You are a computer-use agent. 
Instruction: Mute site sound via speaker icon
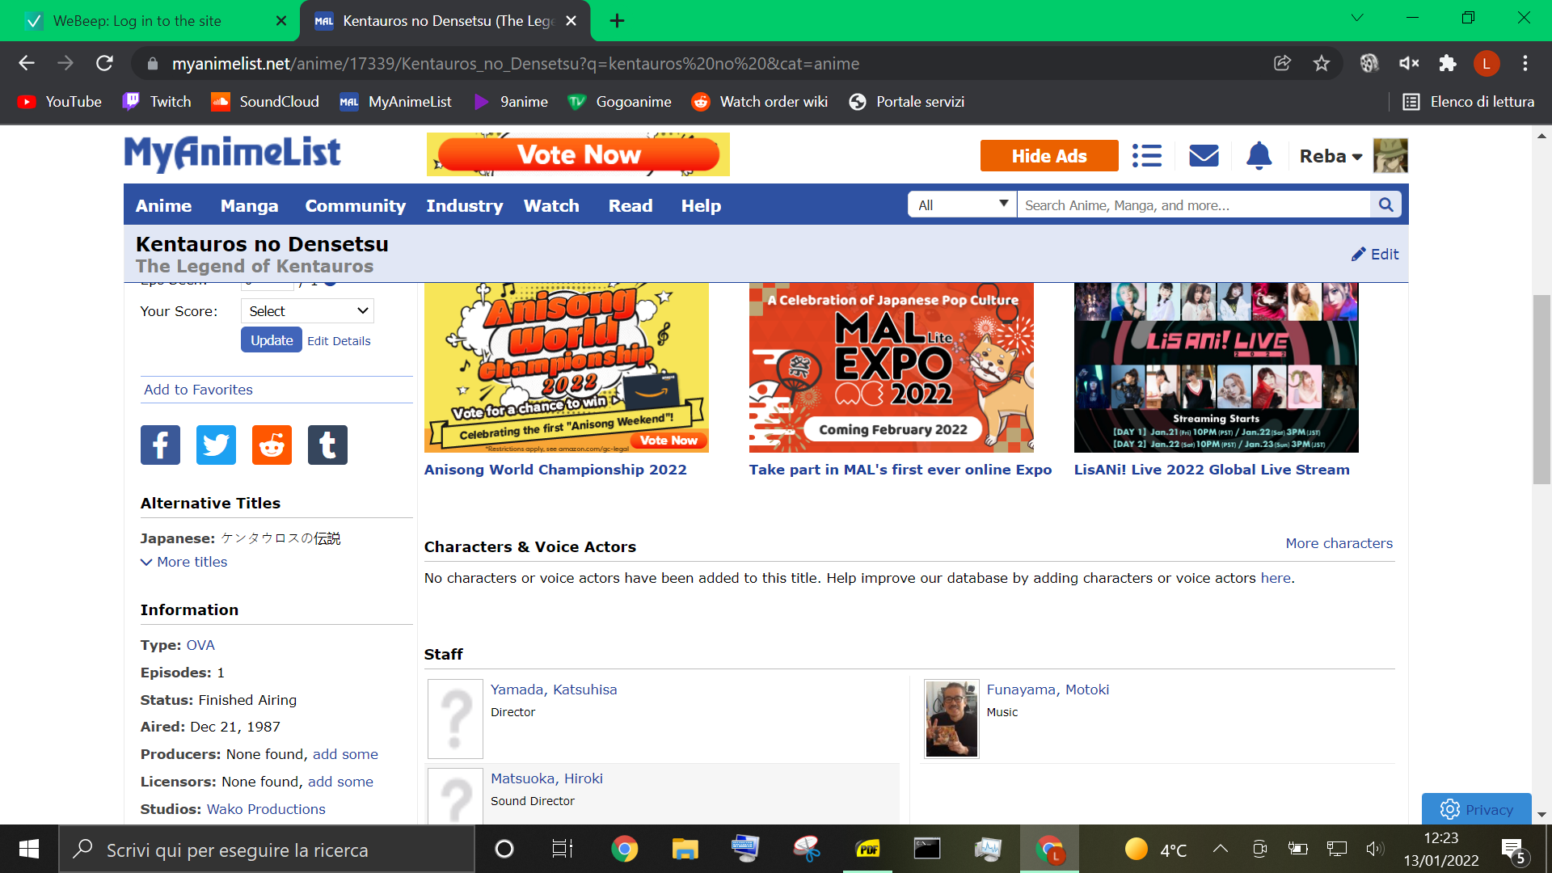click(x=1409, y=63)
